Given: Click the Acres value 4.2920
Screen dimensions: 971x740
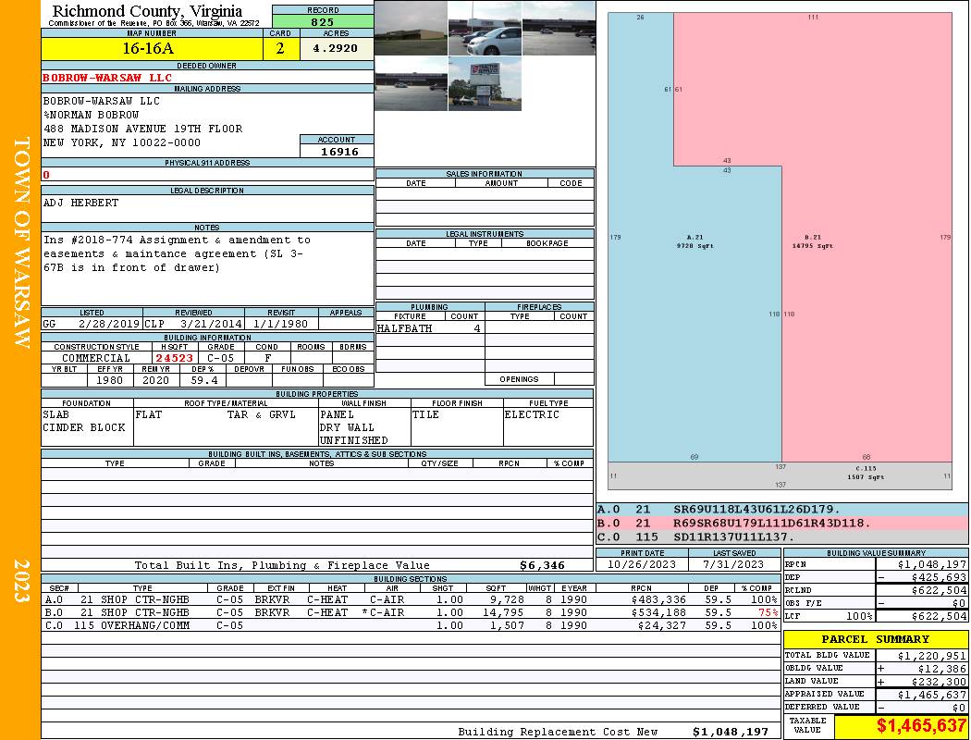Looking at the screenshot, I should click(x=337, y=48).
